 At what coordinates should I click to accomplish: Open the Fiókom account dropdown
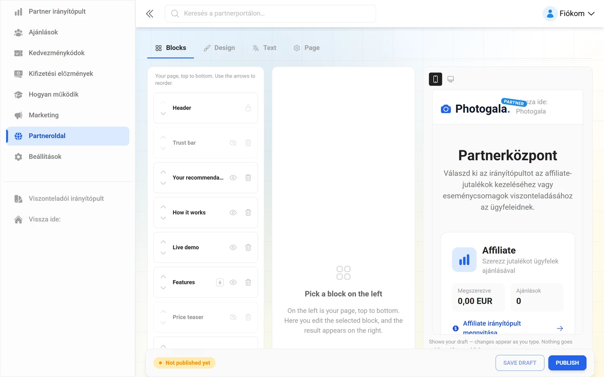569,14
